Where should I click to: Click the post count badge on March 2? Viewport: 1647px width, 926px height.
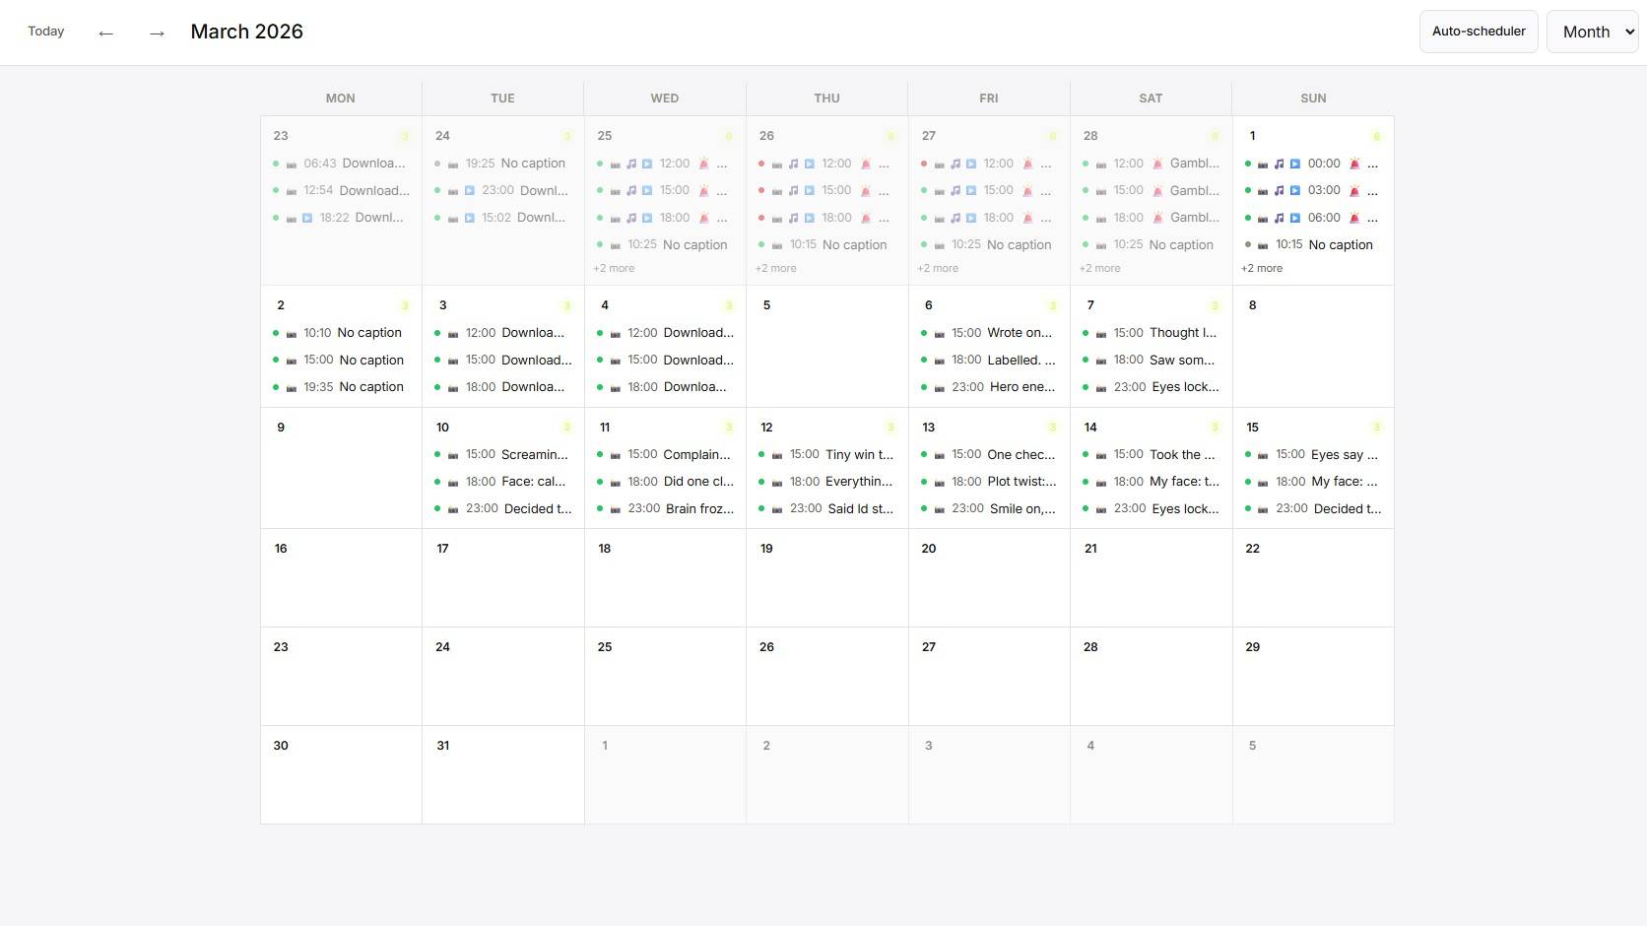(x=404, y=305)
